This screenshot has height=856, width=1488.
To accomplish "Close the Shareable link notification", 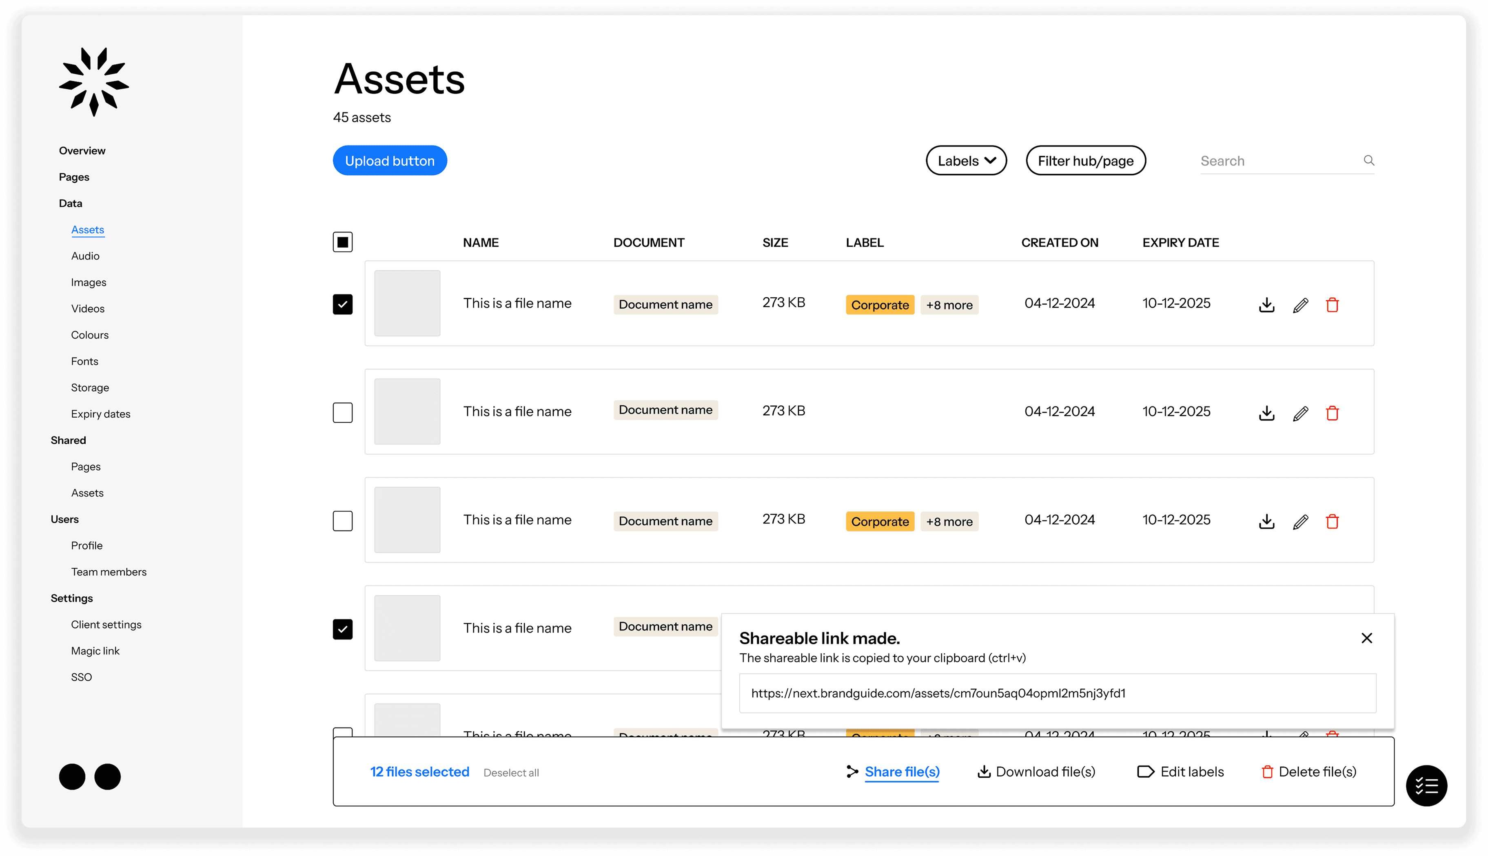I will 1366,638.
